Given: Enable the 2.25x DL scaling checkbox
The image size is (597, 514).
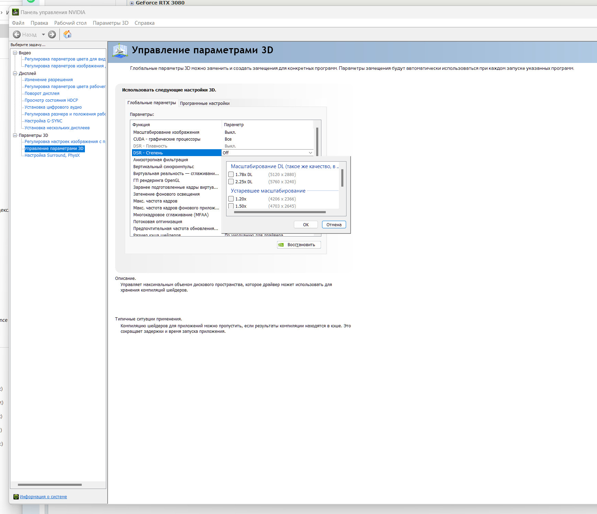Looking at the screenshot, I should click(x=231, y=182).
